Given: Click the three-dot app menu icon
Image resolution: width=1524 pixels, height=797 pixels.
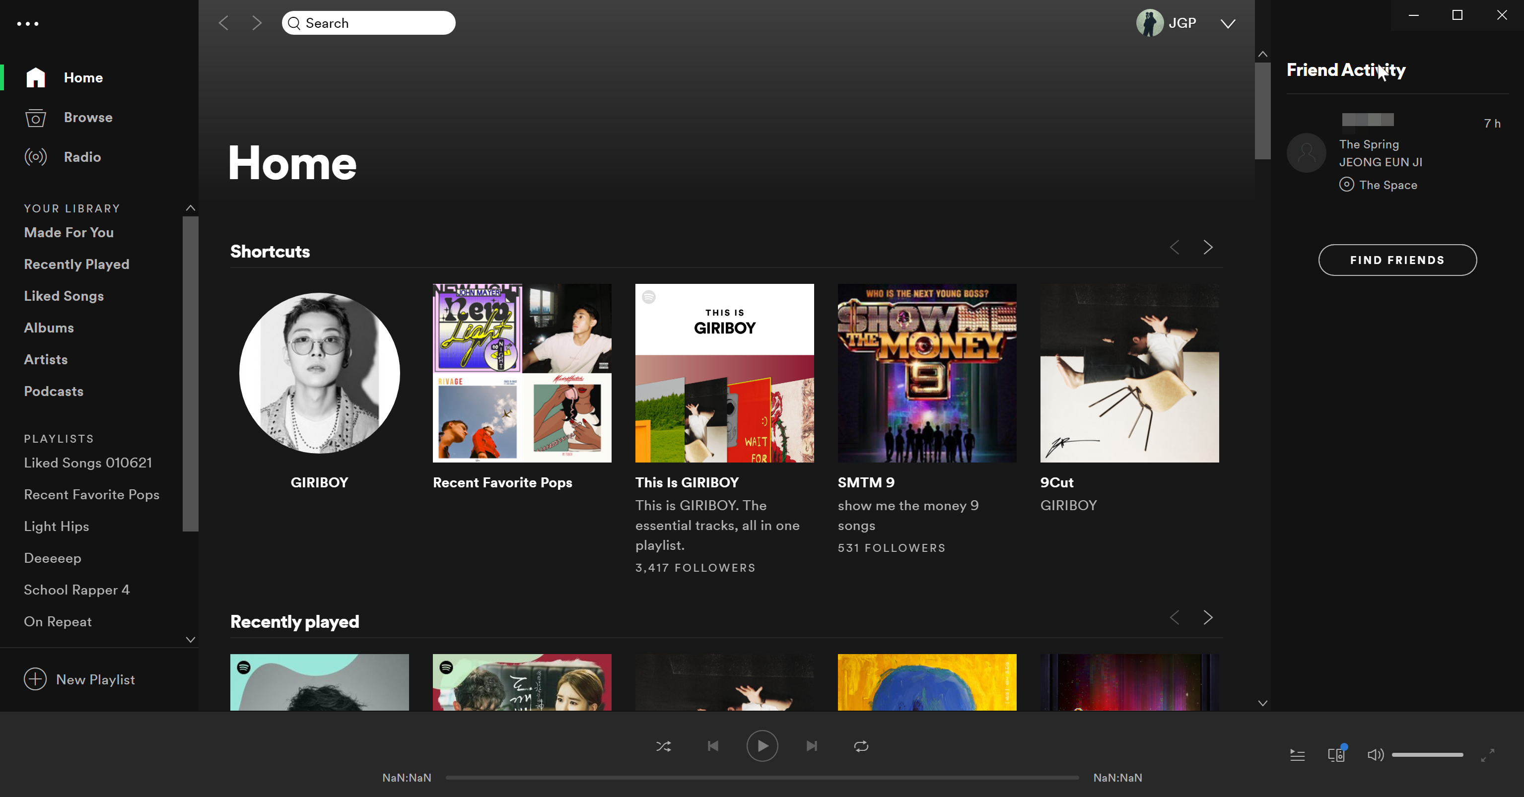Looking at the screenshot, I should tap(28, 24).
